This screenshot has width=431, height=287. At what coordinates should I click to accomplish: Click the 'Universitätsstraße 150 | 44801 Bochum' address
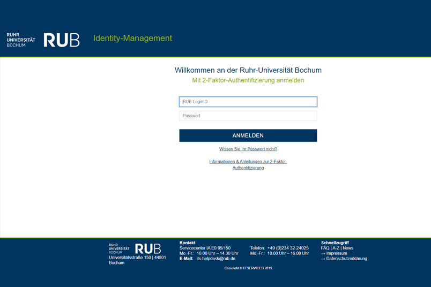coord(137,260)
